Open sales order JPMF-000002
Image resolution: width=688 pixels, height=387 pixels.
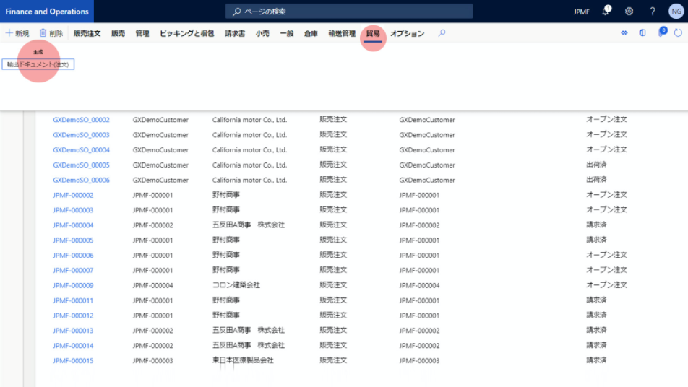point(73,195)
